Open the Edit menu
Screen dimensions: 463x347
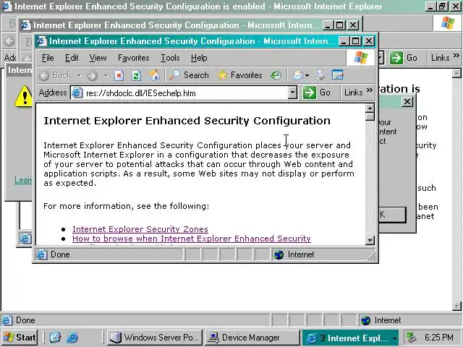click(72, 58)
